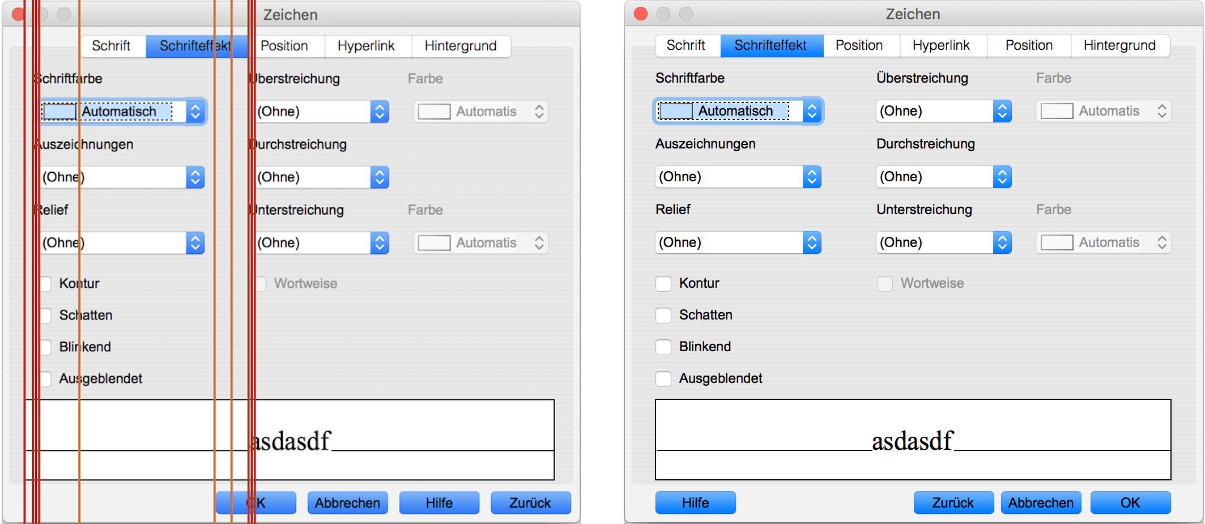Click the asdasdf preview area, right dialog
This screenshot has height=524, width=1205.
(x=913, y=440)
